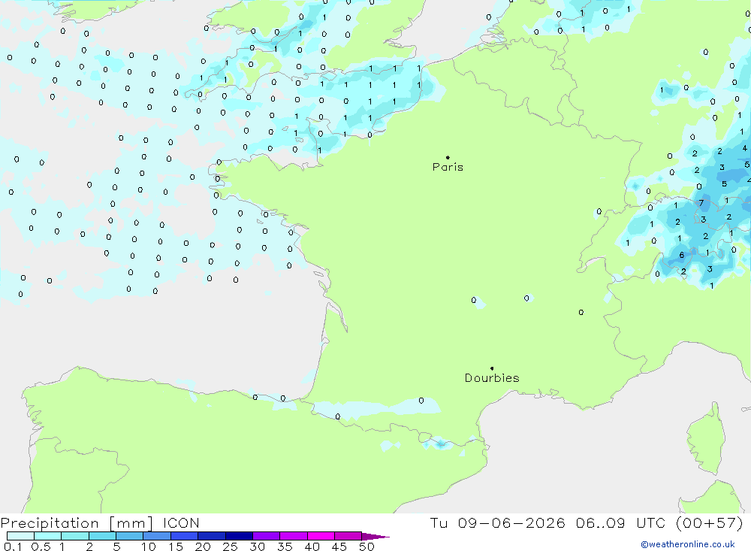The height and width of the screenshot is (551, 751).
Task: Open the weatheronline.co.uk copyright link
Action: click(688, 544)
